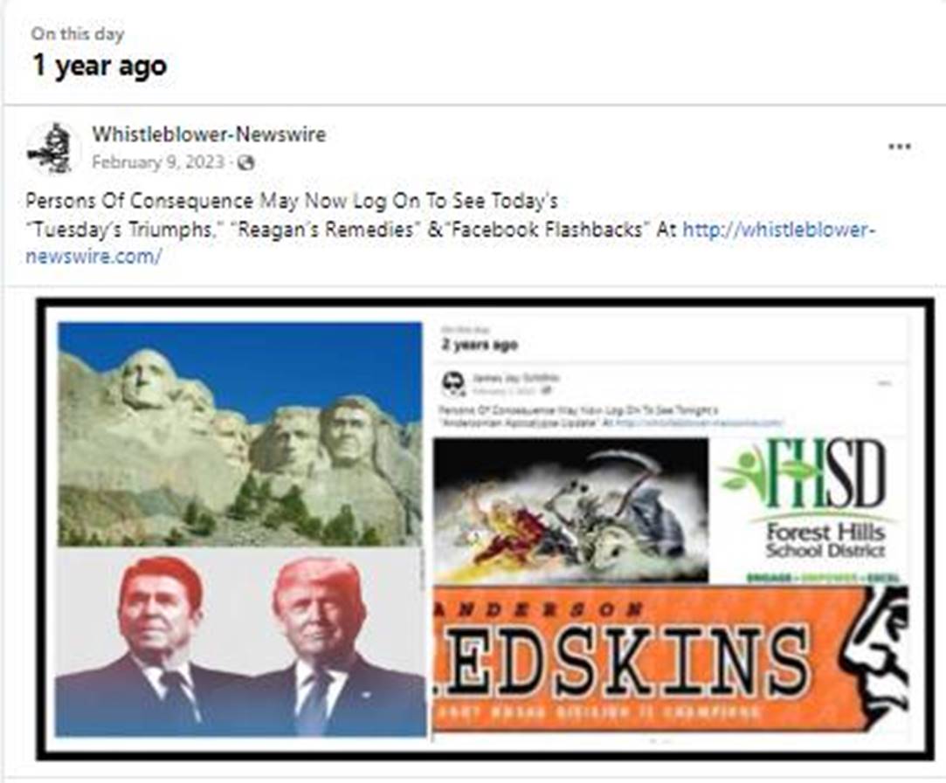Viewport: 946px width, 783px height.
Task: Open the three-dot post options menu
Action: pyautogui.click(x=900, y=147)
